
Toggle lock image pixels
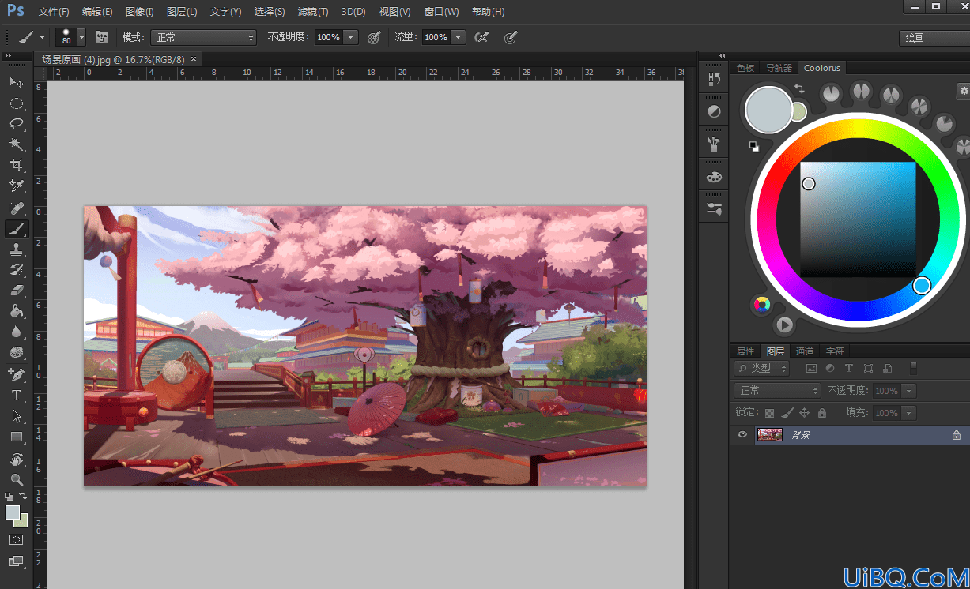click(787, 413)
